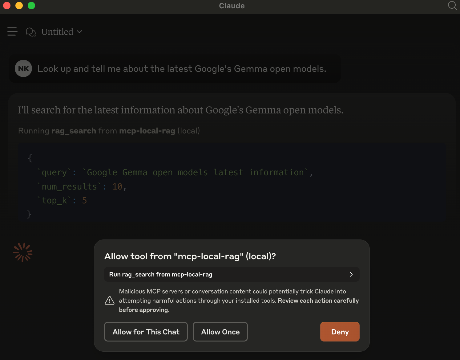Click the user message about Gemma models

coord(182,69)
